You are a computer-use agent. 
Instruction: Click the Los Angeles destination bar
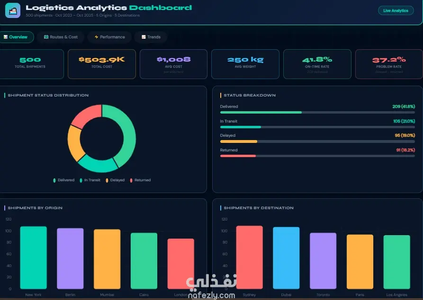click(x=397, y=262)
